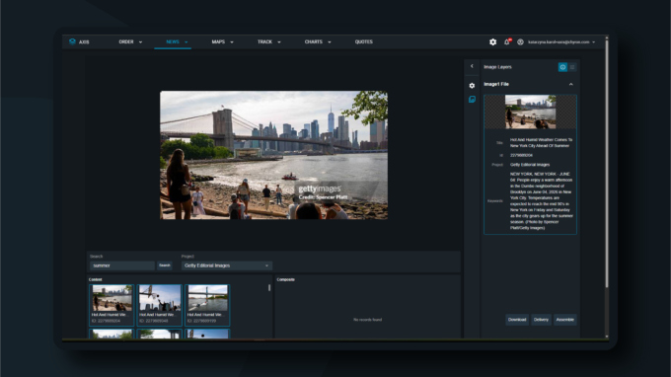671x377 pixels.
Task: Select the jet ski under bridge thumbnail
Action: [207, 305]
